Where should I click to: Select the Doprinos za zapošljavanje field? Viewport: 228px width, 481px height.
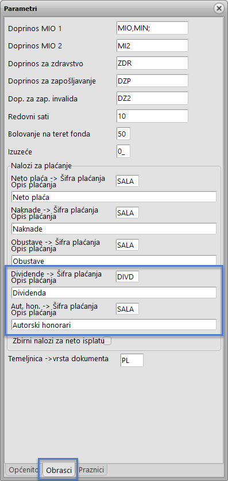coord(152,81)
